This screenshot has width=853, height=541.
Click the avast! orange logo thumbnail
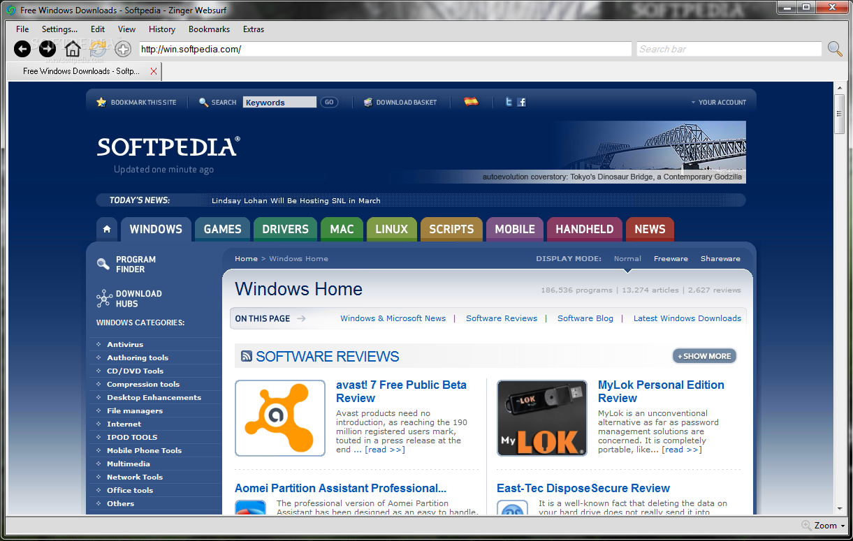280,418
